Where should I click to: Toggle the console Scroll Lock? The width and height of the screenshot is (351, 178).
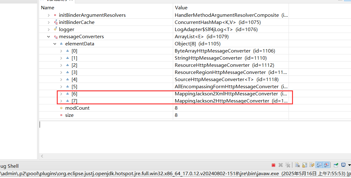tap(305, 165)
